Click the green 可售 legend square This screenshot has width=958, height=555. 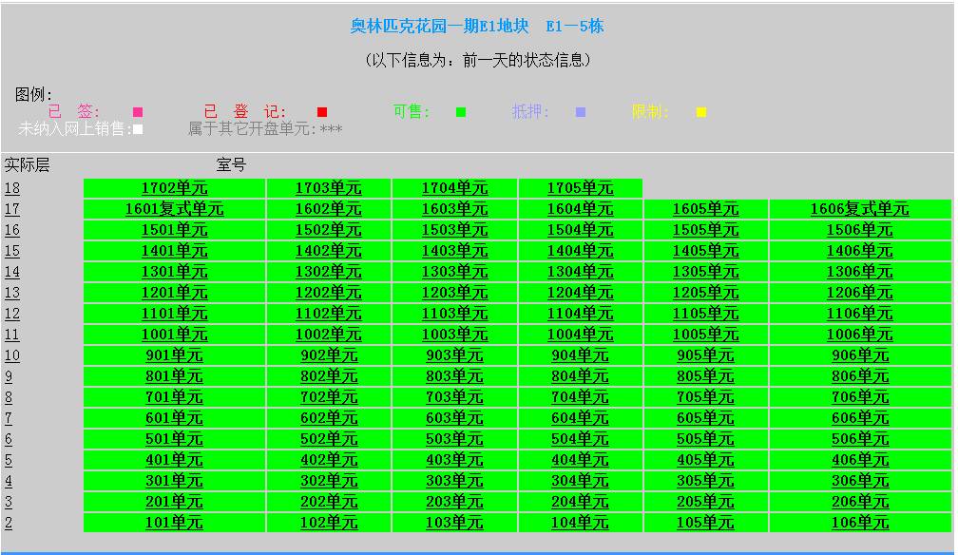pyautogui.click(x=462, y=111)
